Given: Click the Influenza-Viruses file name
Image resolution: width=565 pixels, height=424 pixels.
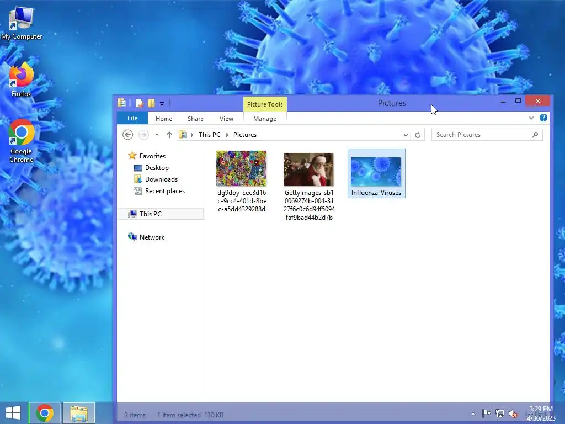Looking at the screenshot, I should 376,193.
